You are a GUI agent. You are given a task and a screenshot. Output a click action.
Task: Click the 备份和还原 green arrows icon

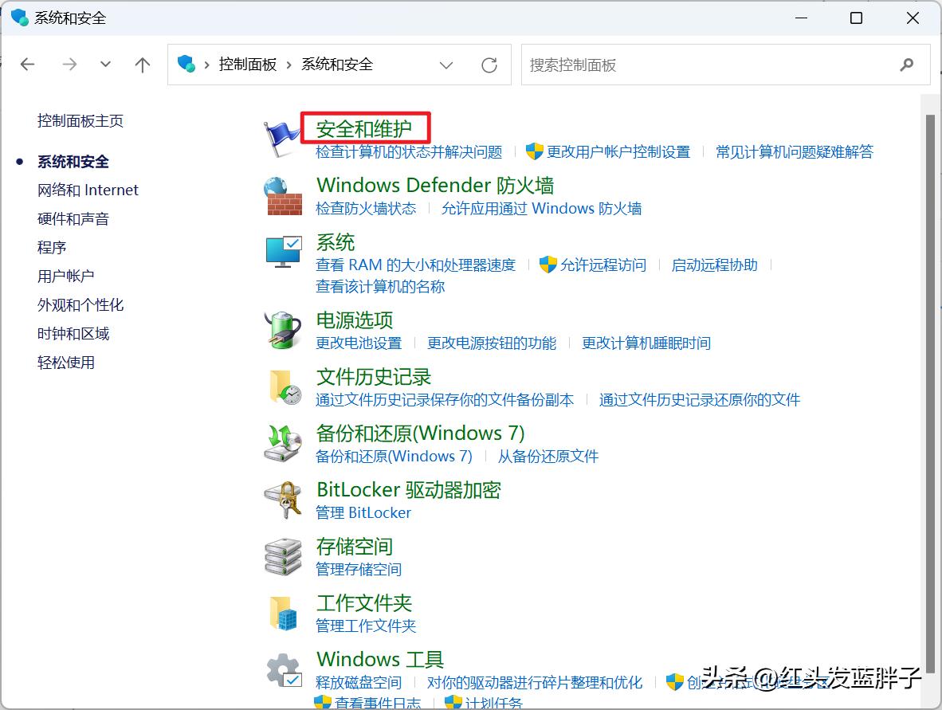point(283,442)
